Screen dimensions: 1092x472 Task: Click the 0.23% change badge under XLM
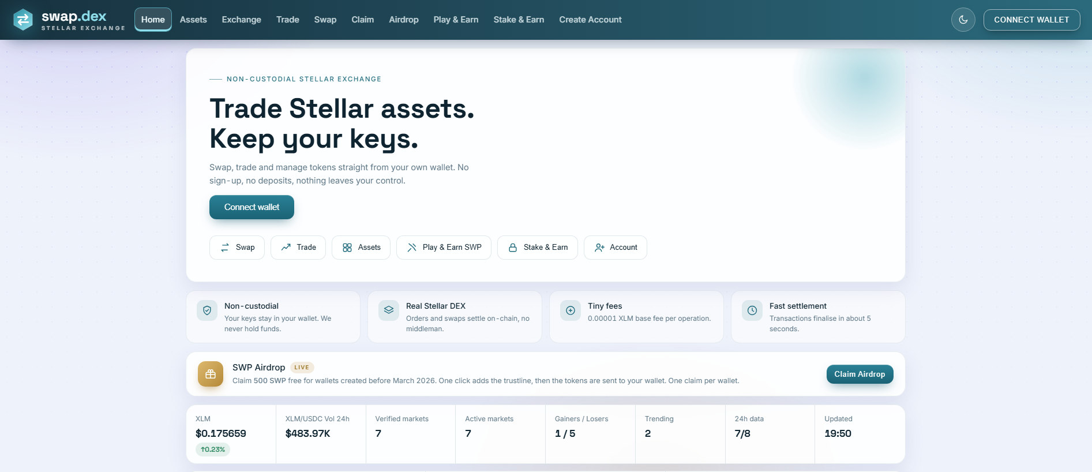click(x=213, y=449)
